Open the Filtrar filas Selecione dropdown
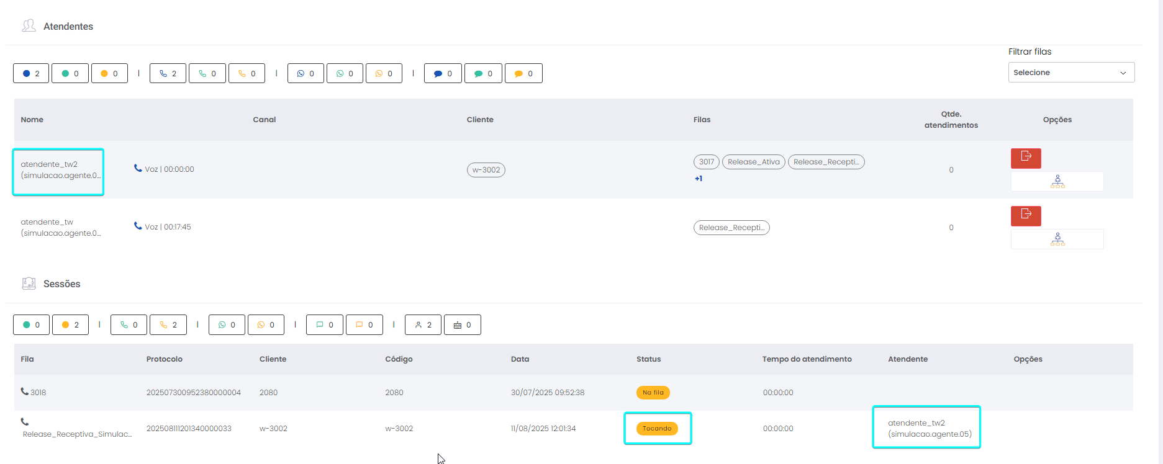This screenshot has height=464, width=1163. pyautogui.click(x=1070, y=73)
